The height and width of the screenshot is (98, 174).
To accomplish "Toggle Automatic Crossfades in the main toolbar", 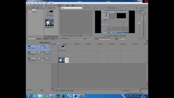I will point(61,5).
